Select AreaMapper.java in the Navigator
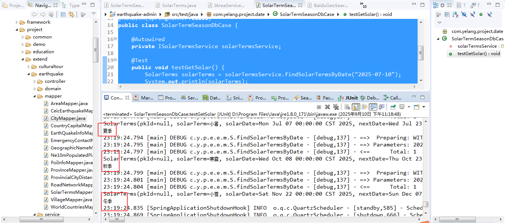The height and width of the screenshot is (223, 505). [66, 104]
